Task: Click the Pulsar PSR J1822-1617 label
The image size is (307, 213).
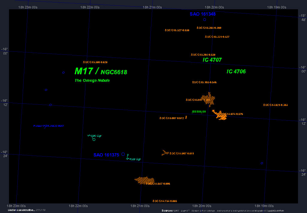Action: [49, 126]
